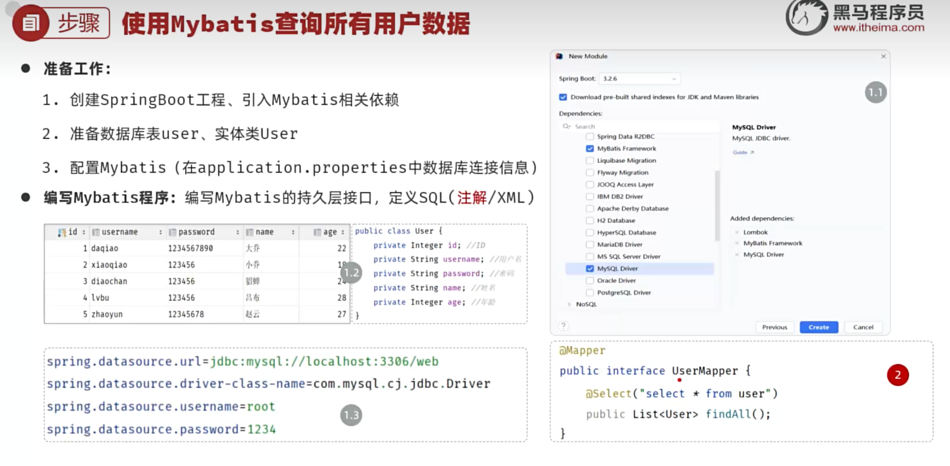Click the UserMapper interface name
The image size is (950, 466).
705,371
